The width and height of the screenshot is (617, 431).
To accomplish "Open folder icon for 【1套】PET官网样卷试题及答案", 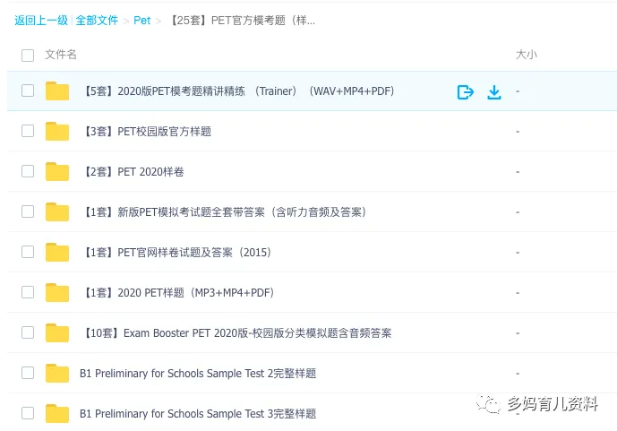I will (57, 252).
